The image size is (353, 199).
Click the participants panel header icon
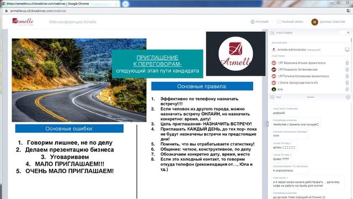tap(272, 33)
